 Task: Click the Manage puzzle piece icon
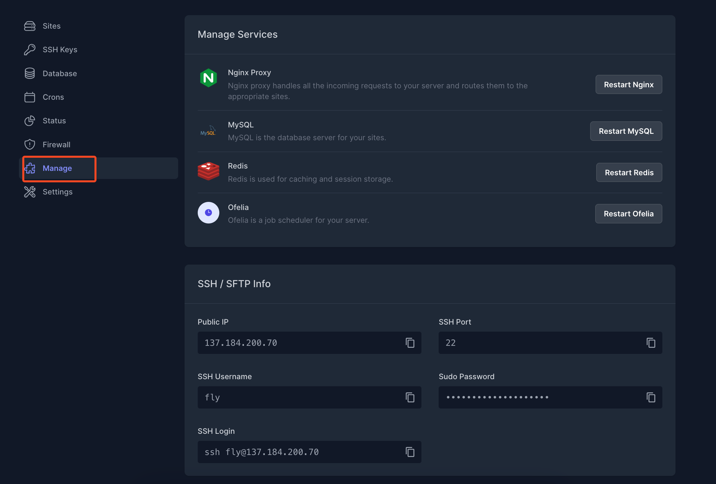click(30, 168)
